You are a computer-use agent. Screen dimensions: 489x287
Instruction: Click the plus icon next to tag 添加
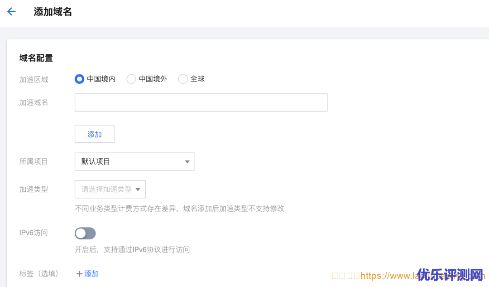pos(79,274)
